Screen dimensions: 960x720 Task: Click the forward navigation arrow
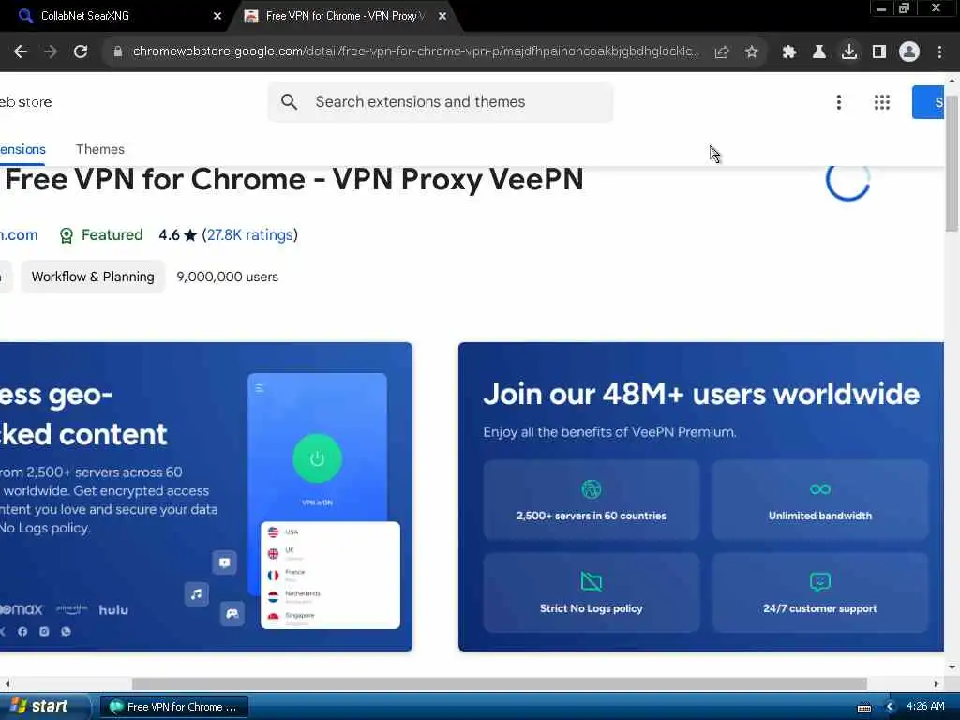click(x=51, y=52)
